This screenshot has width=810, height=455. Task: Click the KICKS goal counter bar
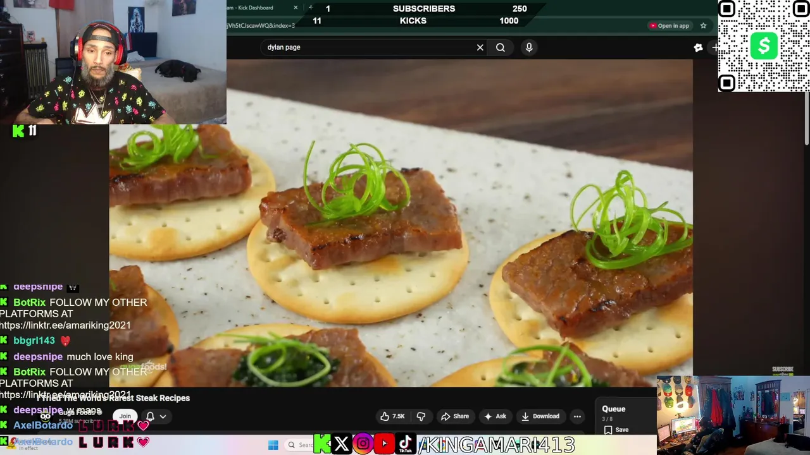[416, 21]
